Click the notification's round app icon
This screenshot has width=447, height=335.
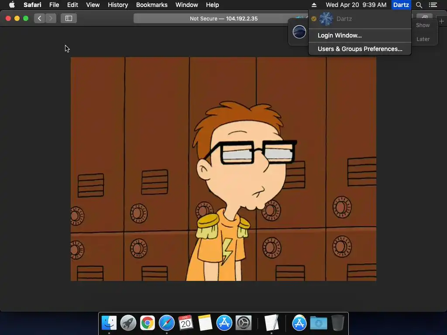(x=299, y=31)
